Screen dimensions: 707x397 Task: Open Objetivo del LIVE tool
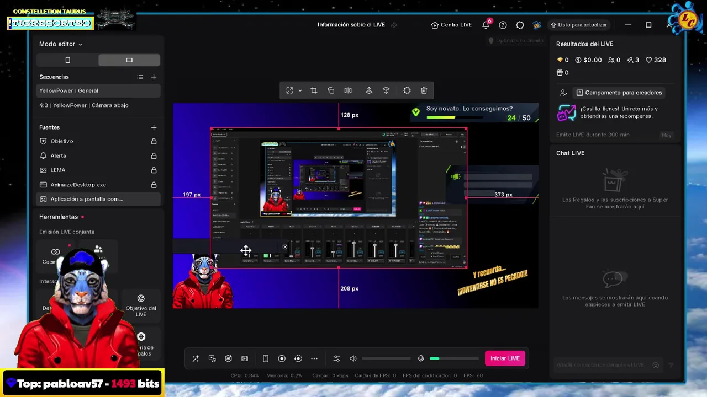pos(141,305)
